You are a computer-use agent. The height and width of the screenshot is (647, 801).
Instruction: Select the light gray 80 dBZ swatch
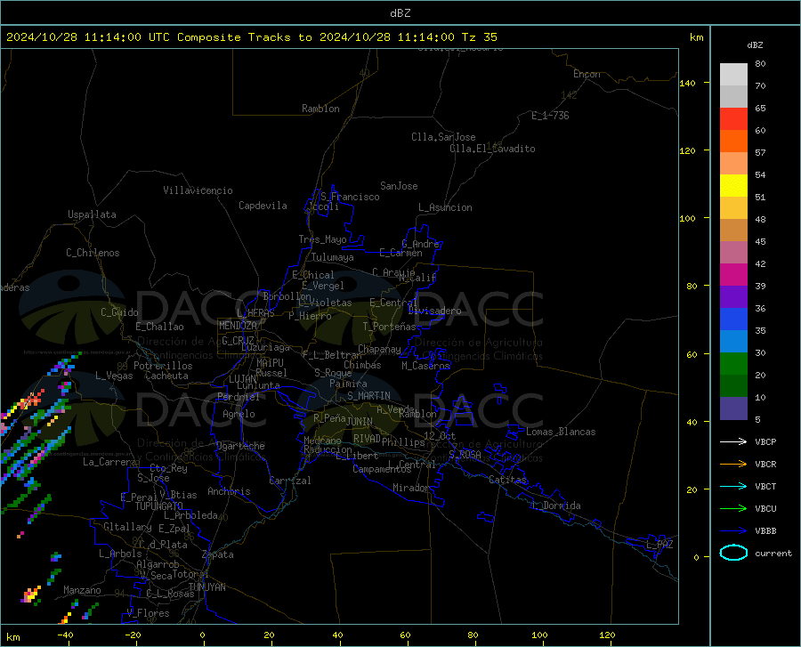tap(733, 75)
